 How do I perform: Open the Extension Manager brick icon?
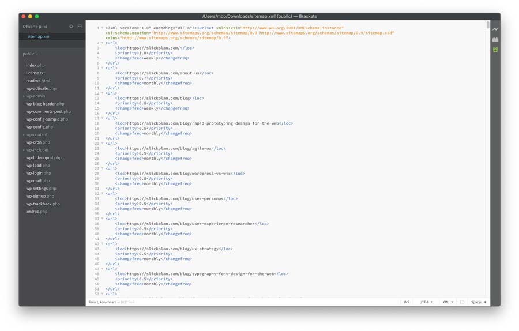coord(495,39)
